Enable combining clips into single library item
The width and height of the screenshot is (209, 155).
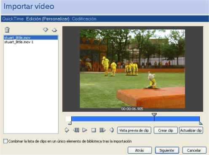pyautogui.click(x=5, y=141)
